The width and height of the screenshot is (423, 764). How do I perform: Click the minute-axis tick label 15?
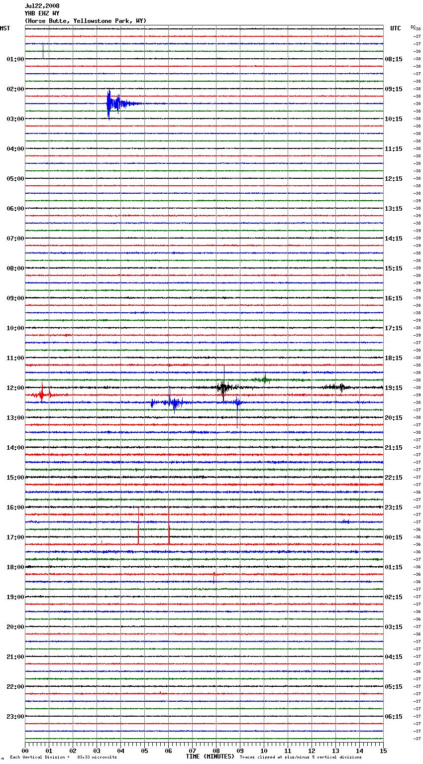coord(383,751)
